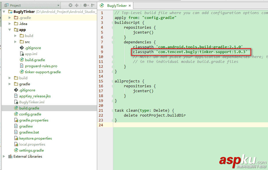Expand the src folder
Image resolution: width=268 pixels, height=170 pixels.
15,42
